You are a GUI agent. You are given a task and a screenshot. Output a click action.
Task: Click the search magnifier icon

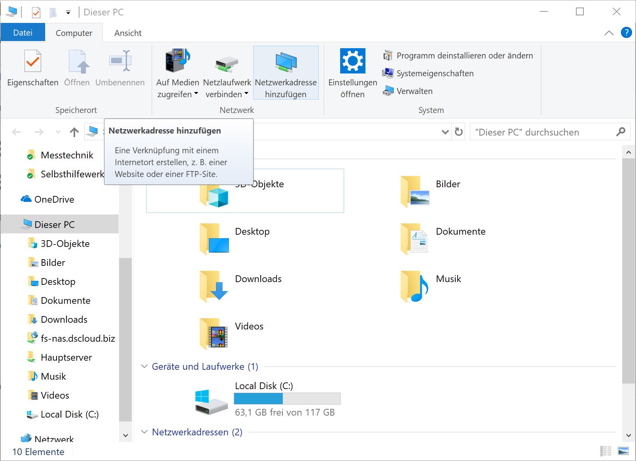(x=621, y=132)
